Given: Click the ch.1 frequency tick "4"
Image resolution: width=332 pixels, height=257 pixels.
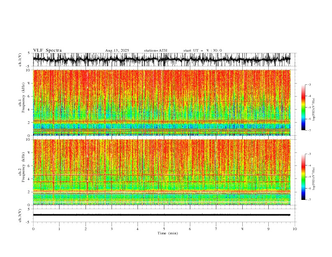Looking at the screenshot, I should 29,110.
